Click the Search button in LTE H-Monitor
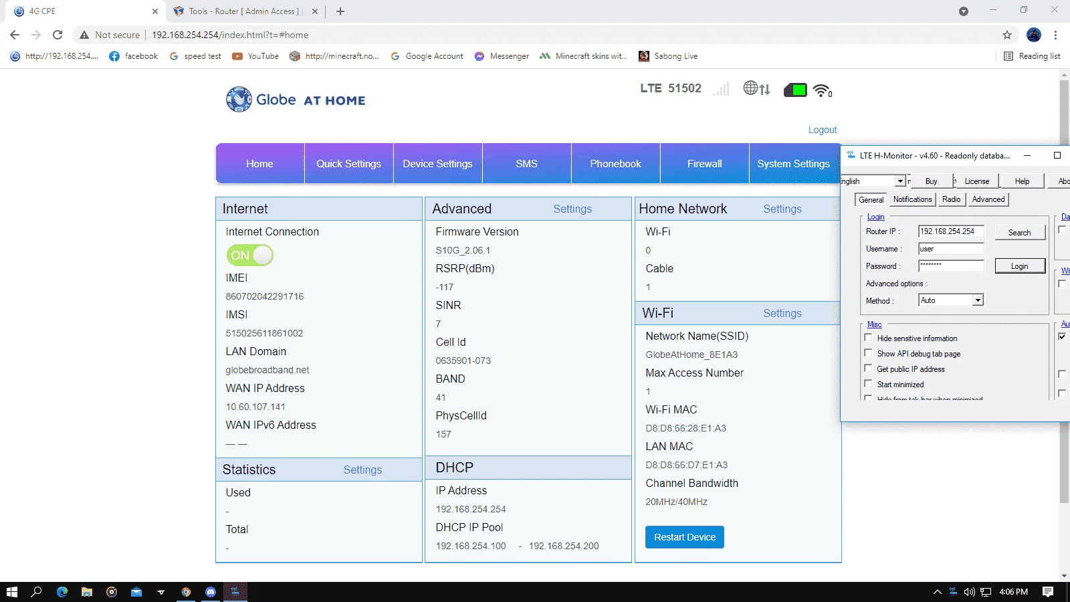 (1019, 233)
